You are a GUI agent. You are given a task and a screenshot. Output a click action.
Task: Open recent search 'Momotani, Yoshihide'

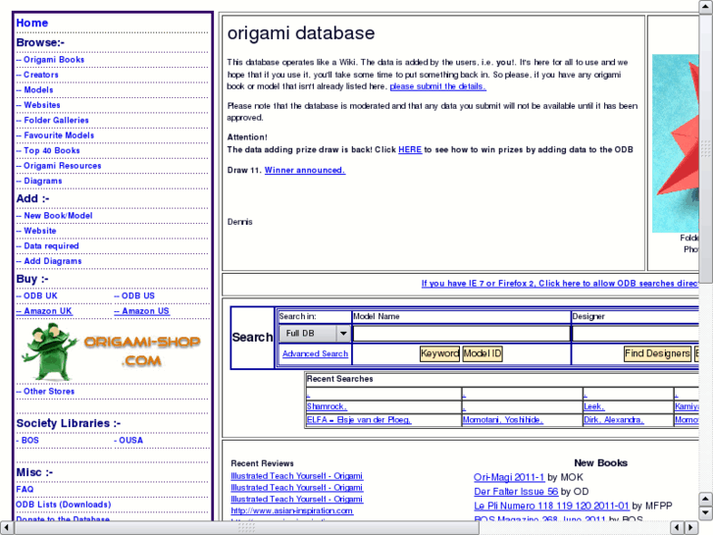[502, 420]
